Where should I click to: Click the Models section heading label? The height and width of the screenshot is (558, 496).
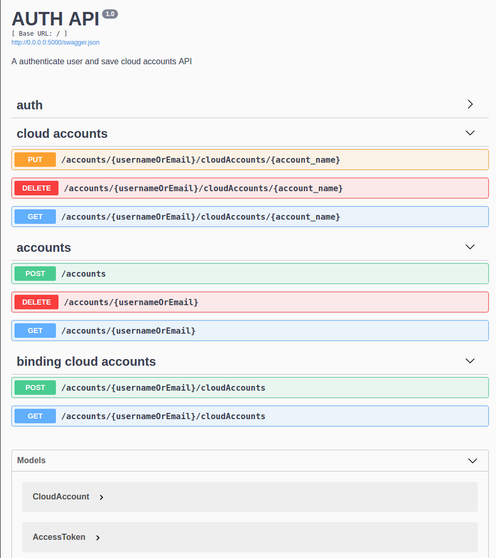(32, 460)
